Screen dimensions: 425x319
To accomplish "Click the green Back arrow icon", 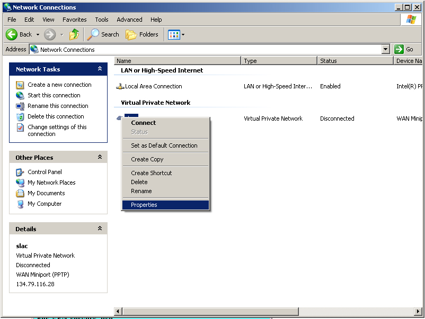I will 12,34.
